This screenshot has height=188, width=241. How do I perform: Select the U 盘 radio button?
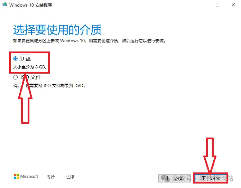(15, 58)
